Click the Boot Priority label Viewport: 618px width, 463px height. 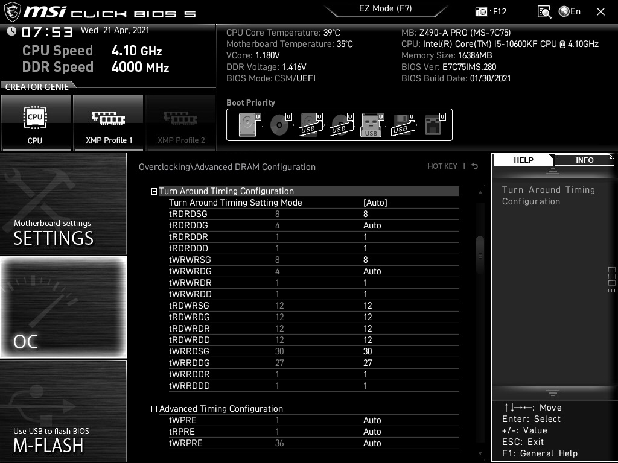point(250,102)
